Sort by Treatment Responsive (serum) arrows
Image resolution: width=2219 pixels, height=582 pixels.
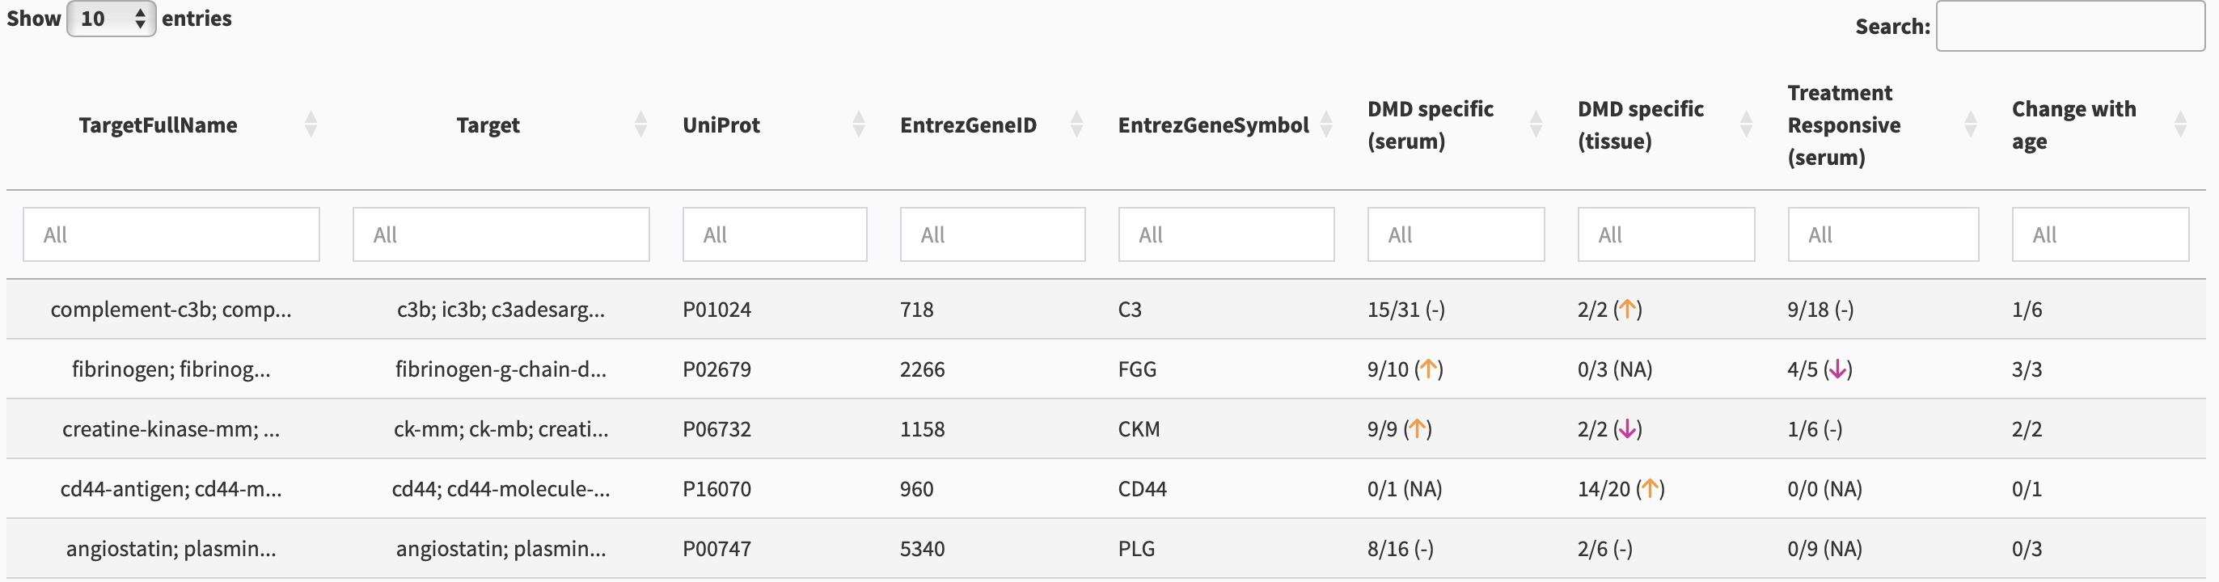(x=1970, y=124)
